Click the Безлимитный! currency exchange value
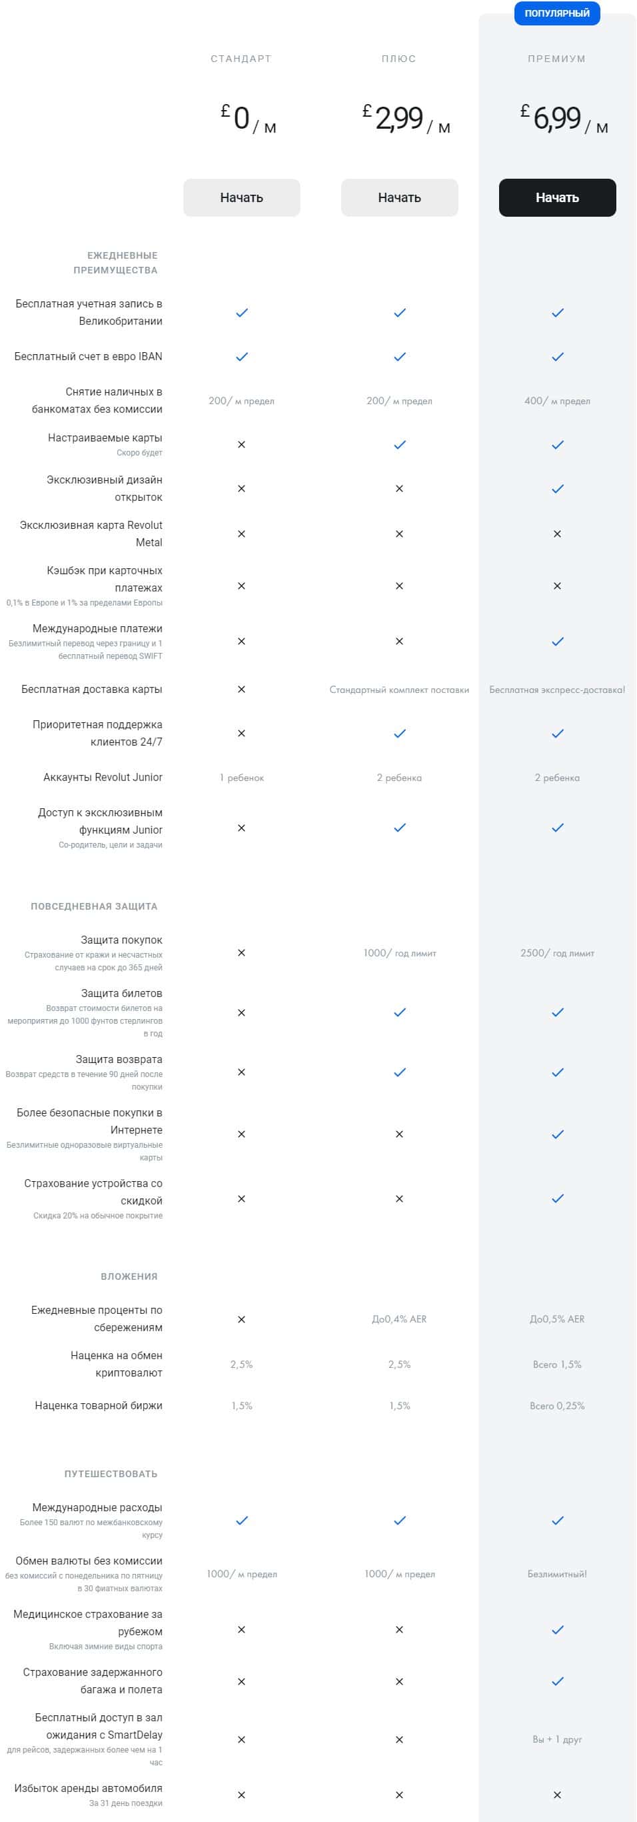 [x=557, y=1574]
